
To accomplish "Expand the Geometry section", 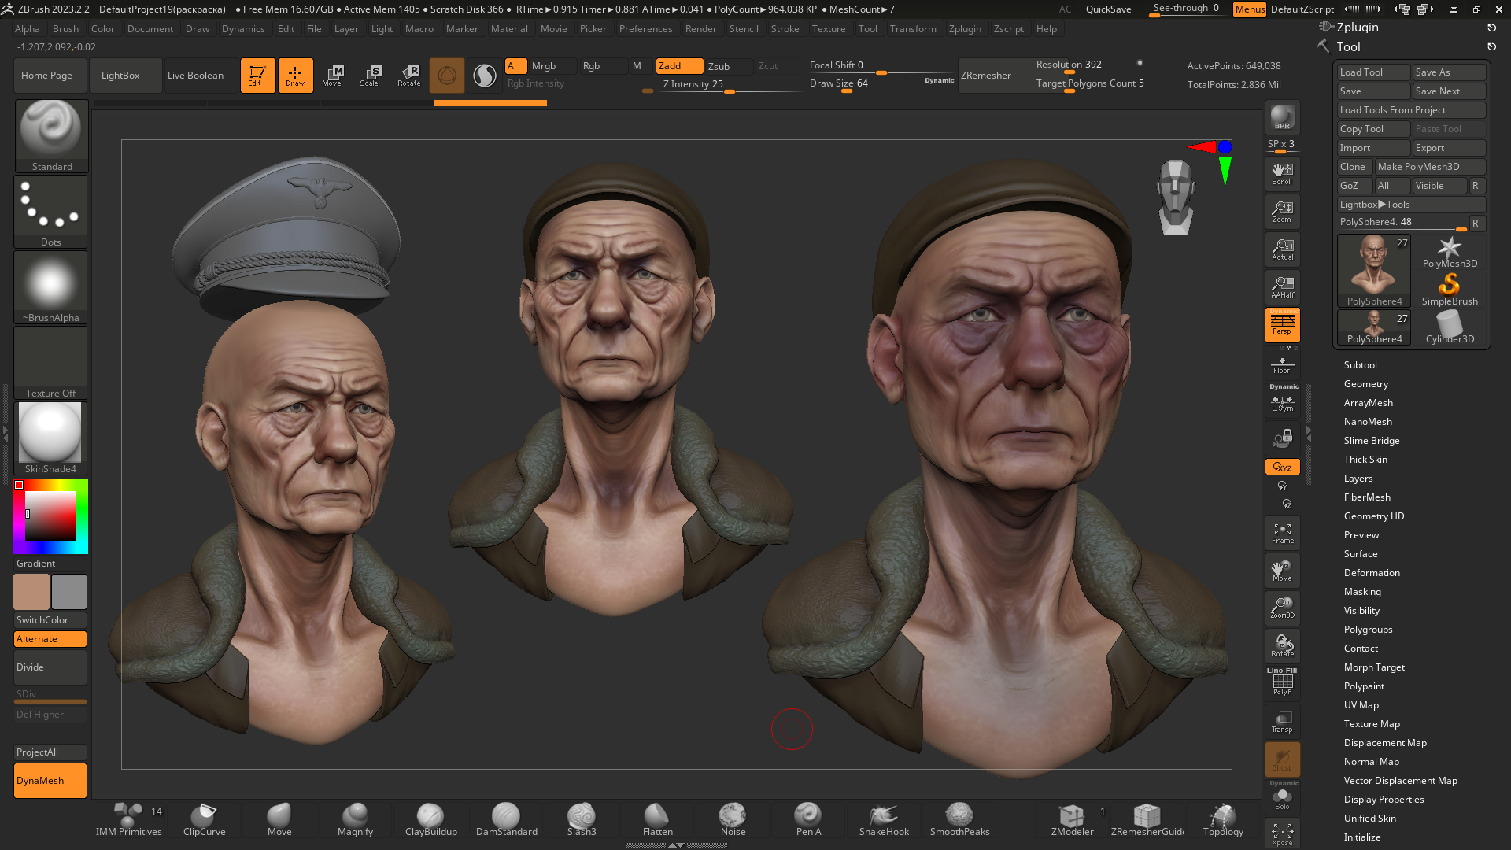I will coord(1365,384).
